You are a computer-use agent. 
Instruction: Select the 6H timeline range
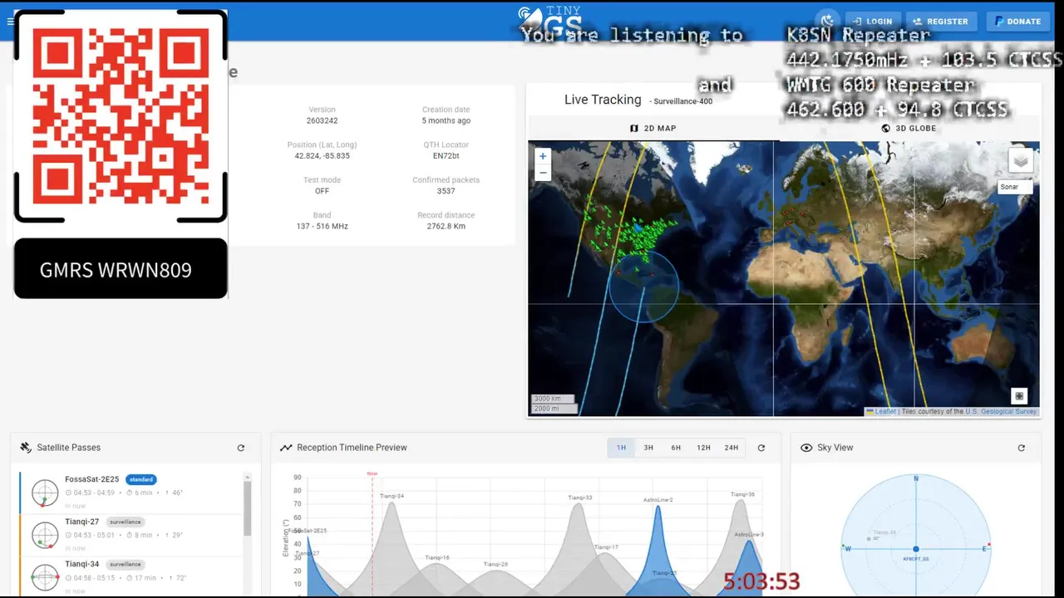coord(676,448)
